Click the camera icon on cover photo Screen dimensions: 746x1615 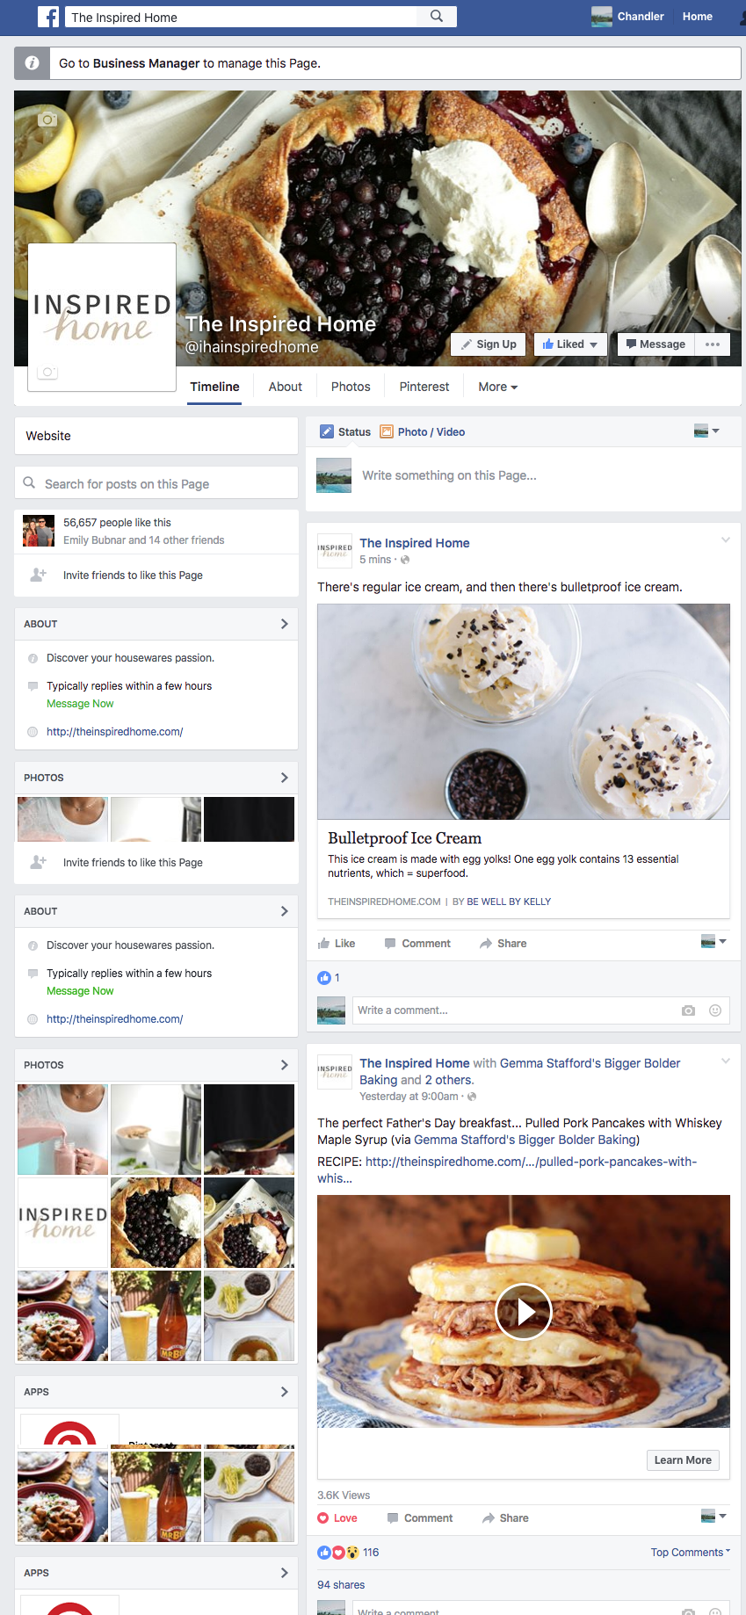coord(47,119)
